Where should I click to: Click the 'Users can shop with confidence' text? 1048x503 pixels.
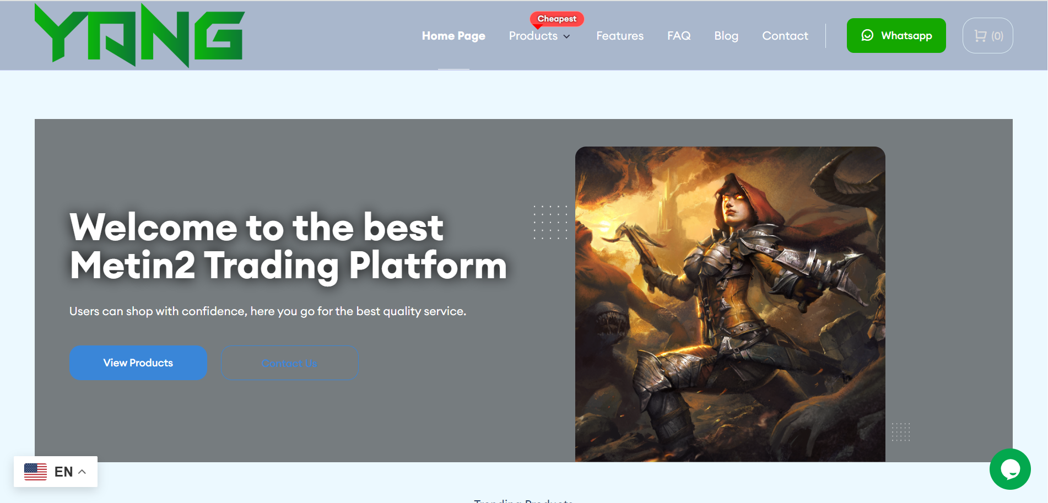[x=268, y=311]
